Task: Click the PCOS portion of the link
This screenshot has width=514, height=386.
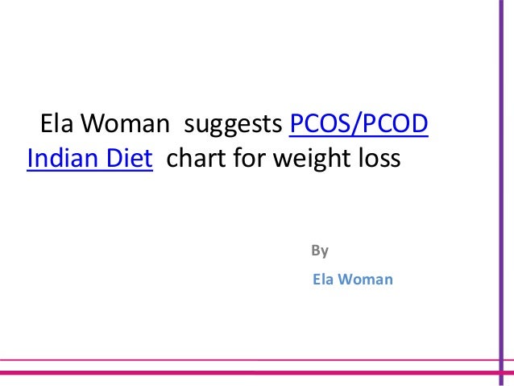Action: click(x=321, y=123)
